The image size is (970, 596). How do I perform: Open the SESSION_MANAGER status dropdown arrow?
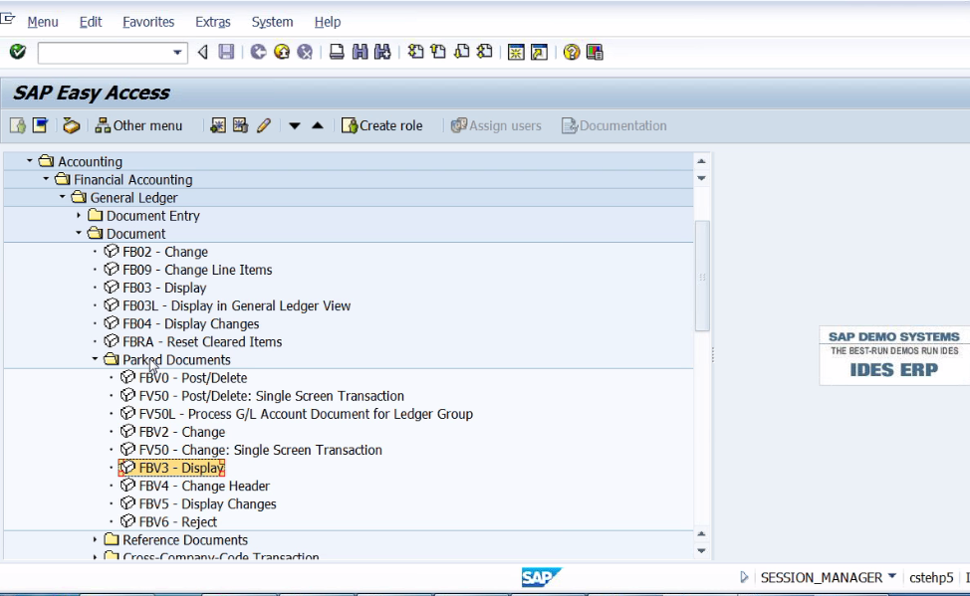coord(892,576)
